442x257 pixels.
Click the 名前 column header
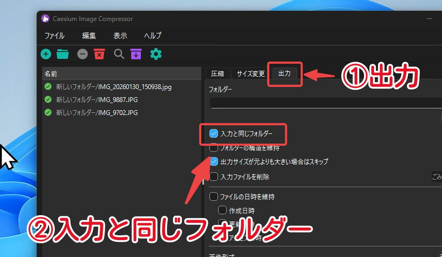122,74
